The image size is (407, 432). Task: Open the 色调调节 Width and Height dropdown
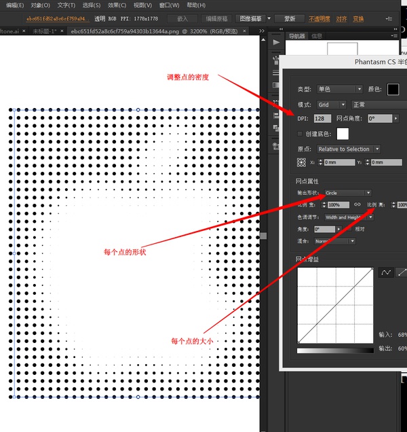click(348, 217)
